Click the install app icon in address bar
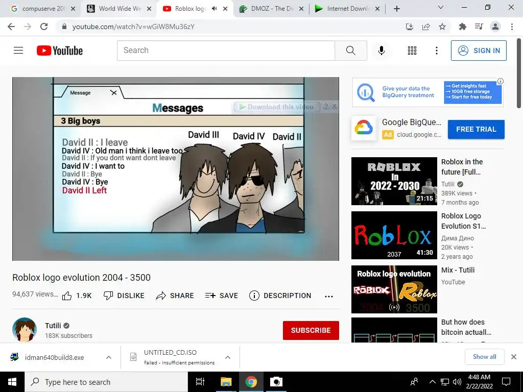Image resolution: width=523 pixels, height=392 pixels. (x=409, y=27)
